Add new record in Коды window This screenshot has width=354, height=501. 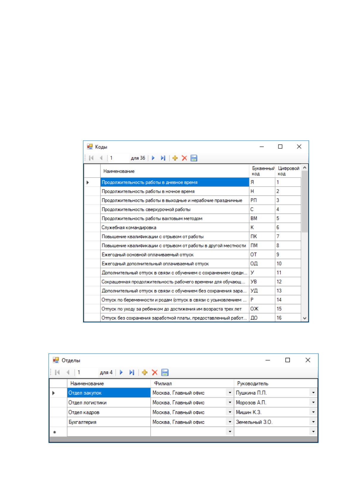pyautogui.click(x=175, y=158)
